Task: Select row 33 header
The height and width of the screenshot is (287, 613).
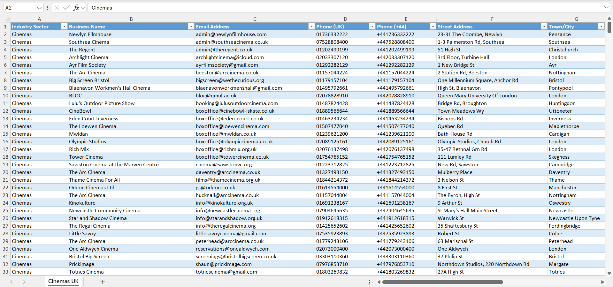Action: coord(5,272)
